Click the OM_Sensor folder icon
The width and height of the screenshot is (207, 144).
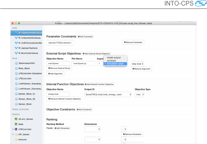point(16,134)
